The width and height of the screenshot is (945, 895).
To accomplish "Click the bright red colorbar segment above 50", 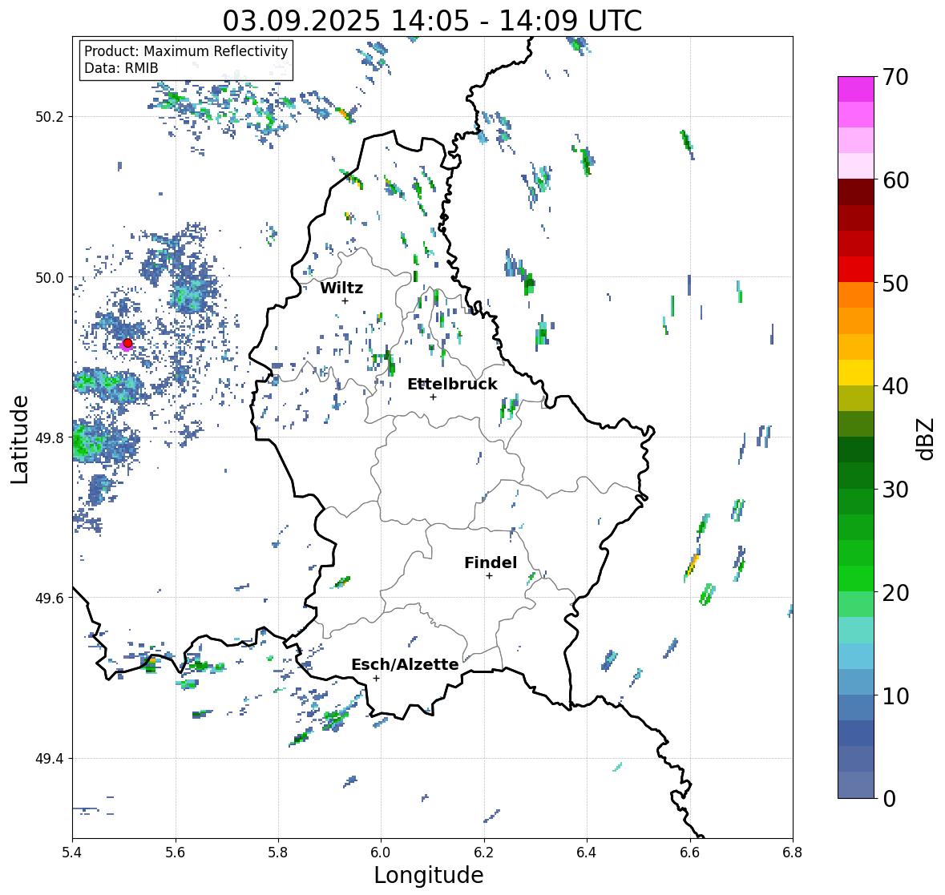I will pos(856,269).
